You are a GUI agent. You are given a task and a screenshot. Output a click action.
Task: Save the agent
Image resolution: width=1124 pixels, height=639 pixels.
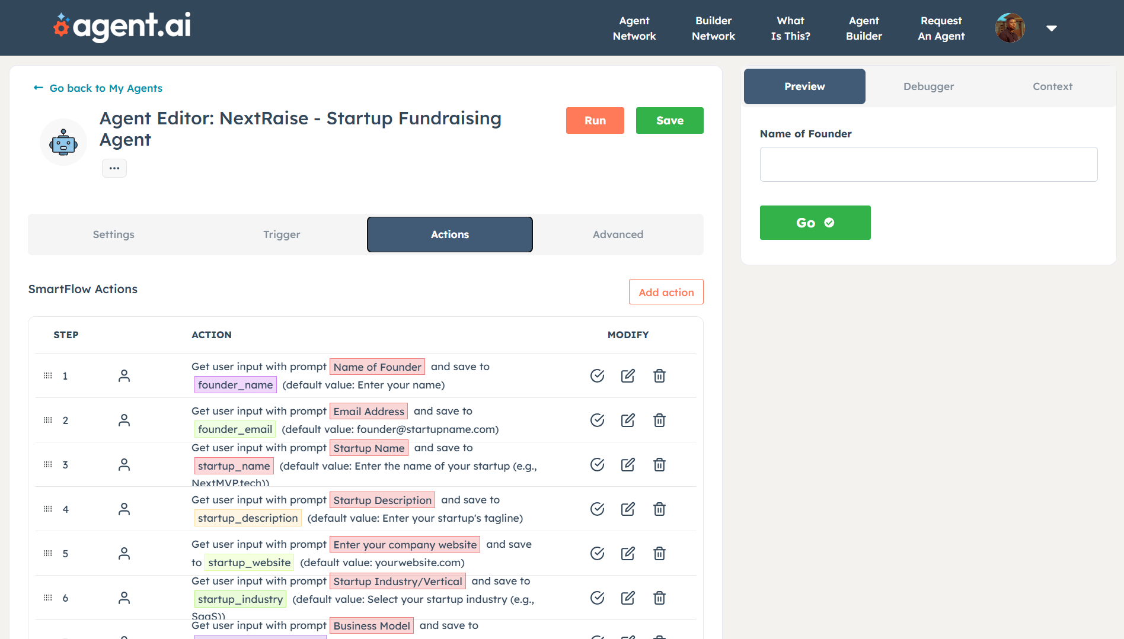pos(670,120)
